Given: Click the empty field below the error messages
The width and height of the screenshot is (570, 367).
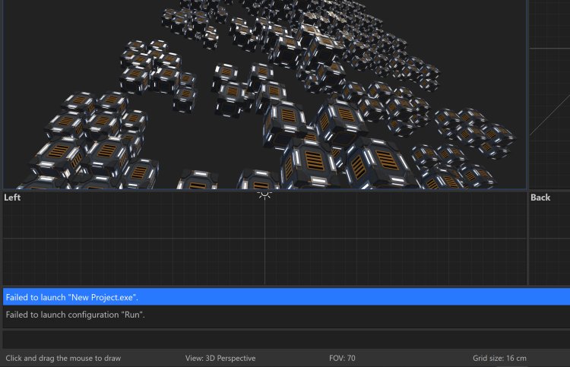Looking at the screenshot, I should (285, 338).
